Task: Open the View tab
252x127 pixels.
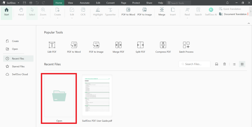Action: pyautogui.click(x=70, y=3)
